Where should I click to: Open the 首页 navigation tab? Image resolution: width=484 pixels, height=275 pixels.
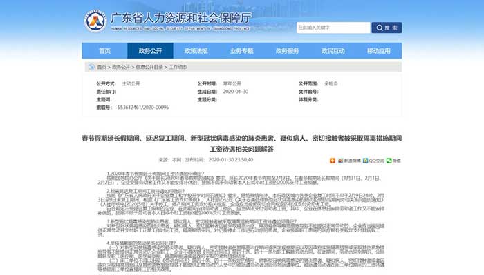click(104, 51)
